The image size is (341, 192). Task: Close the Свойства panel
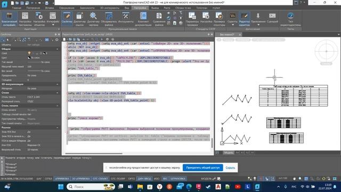click(59, 34)
